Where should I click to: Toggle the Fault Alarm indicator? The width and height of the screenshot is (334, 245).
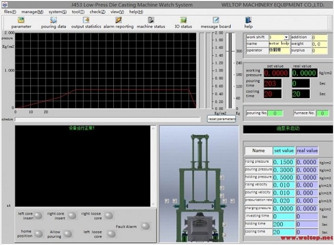[145, 226]
